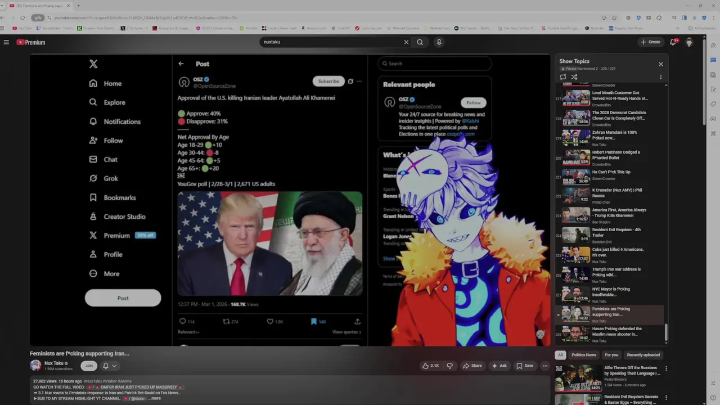The height and width of the screenshot is (405, 720).
Task: Go to YouTube Premium home logo
Action: (30, 42)
